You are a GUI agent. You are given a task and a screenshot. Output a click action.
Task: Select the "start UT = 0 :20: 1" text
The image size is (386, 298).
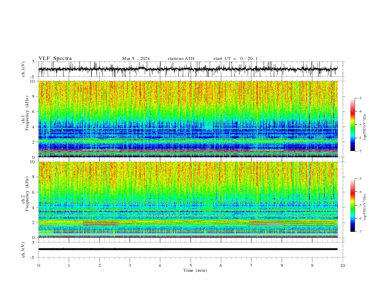pyautogui.click(x=235, y=58)
